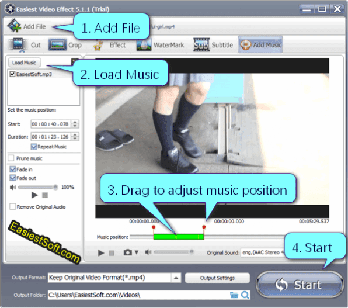Click the Duration time input field
Image resolution: width=348 pixels, height=308 pixels.
coord(51,137)
